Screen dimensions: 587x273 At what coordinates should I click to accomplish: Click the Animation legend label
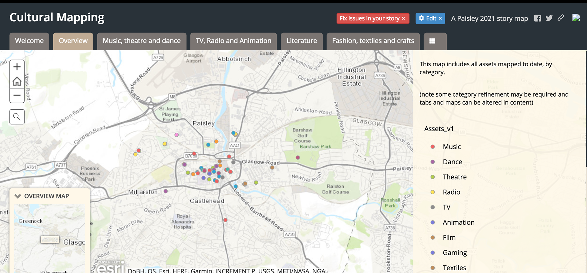(459, 222)
